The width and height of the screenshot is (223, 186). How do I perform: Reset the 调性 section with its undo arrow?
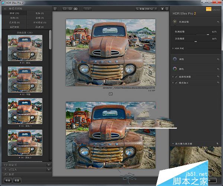pyautogui.click(x=218, y=59)
